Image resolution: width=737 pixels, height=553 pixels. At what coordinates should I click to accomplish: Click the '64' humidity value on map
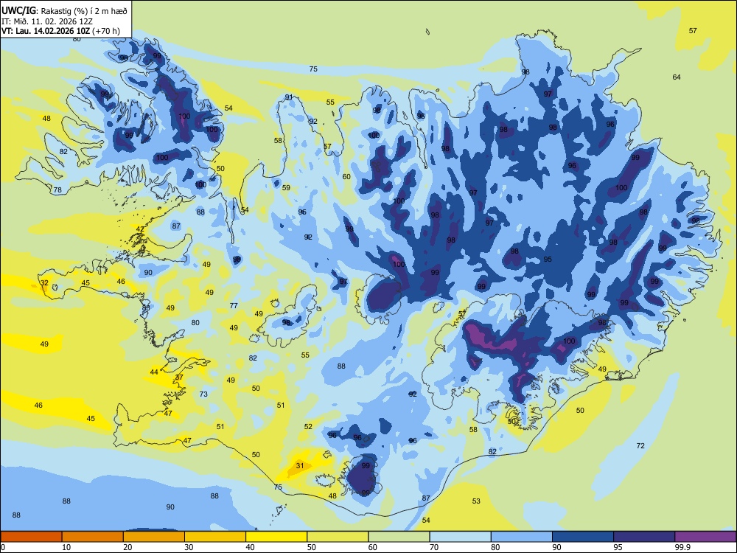coord(677,77)
